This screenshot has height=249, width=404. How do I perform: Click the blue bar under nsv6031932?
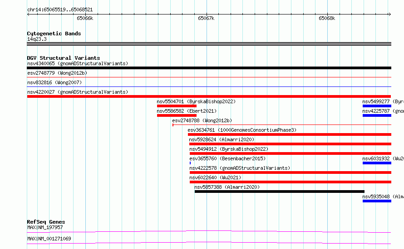click(377, 163)
